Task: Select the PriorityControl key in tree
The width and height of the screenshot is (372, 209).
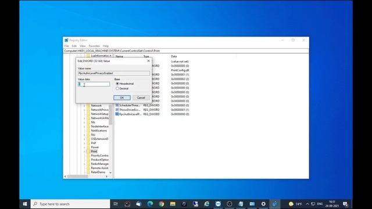Action: [99, 156]
